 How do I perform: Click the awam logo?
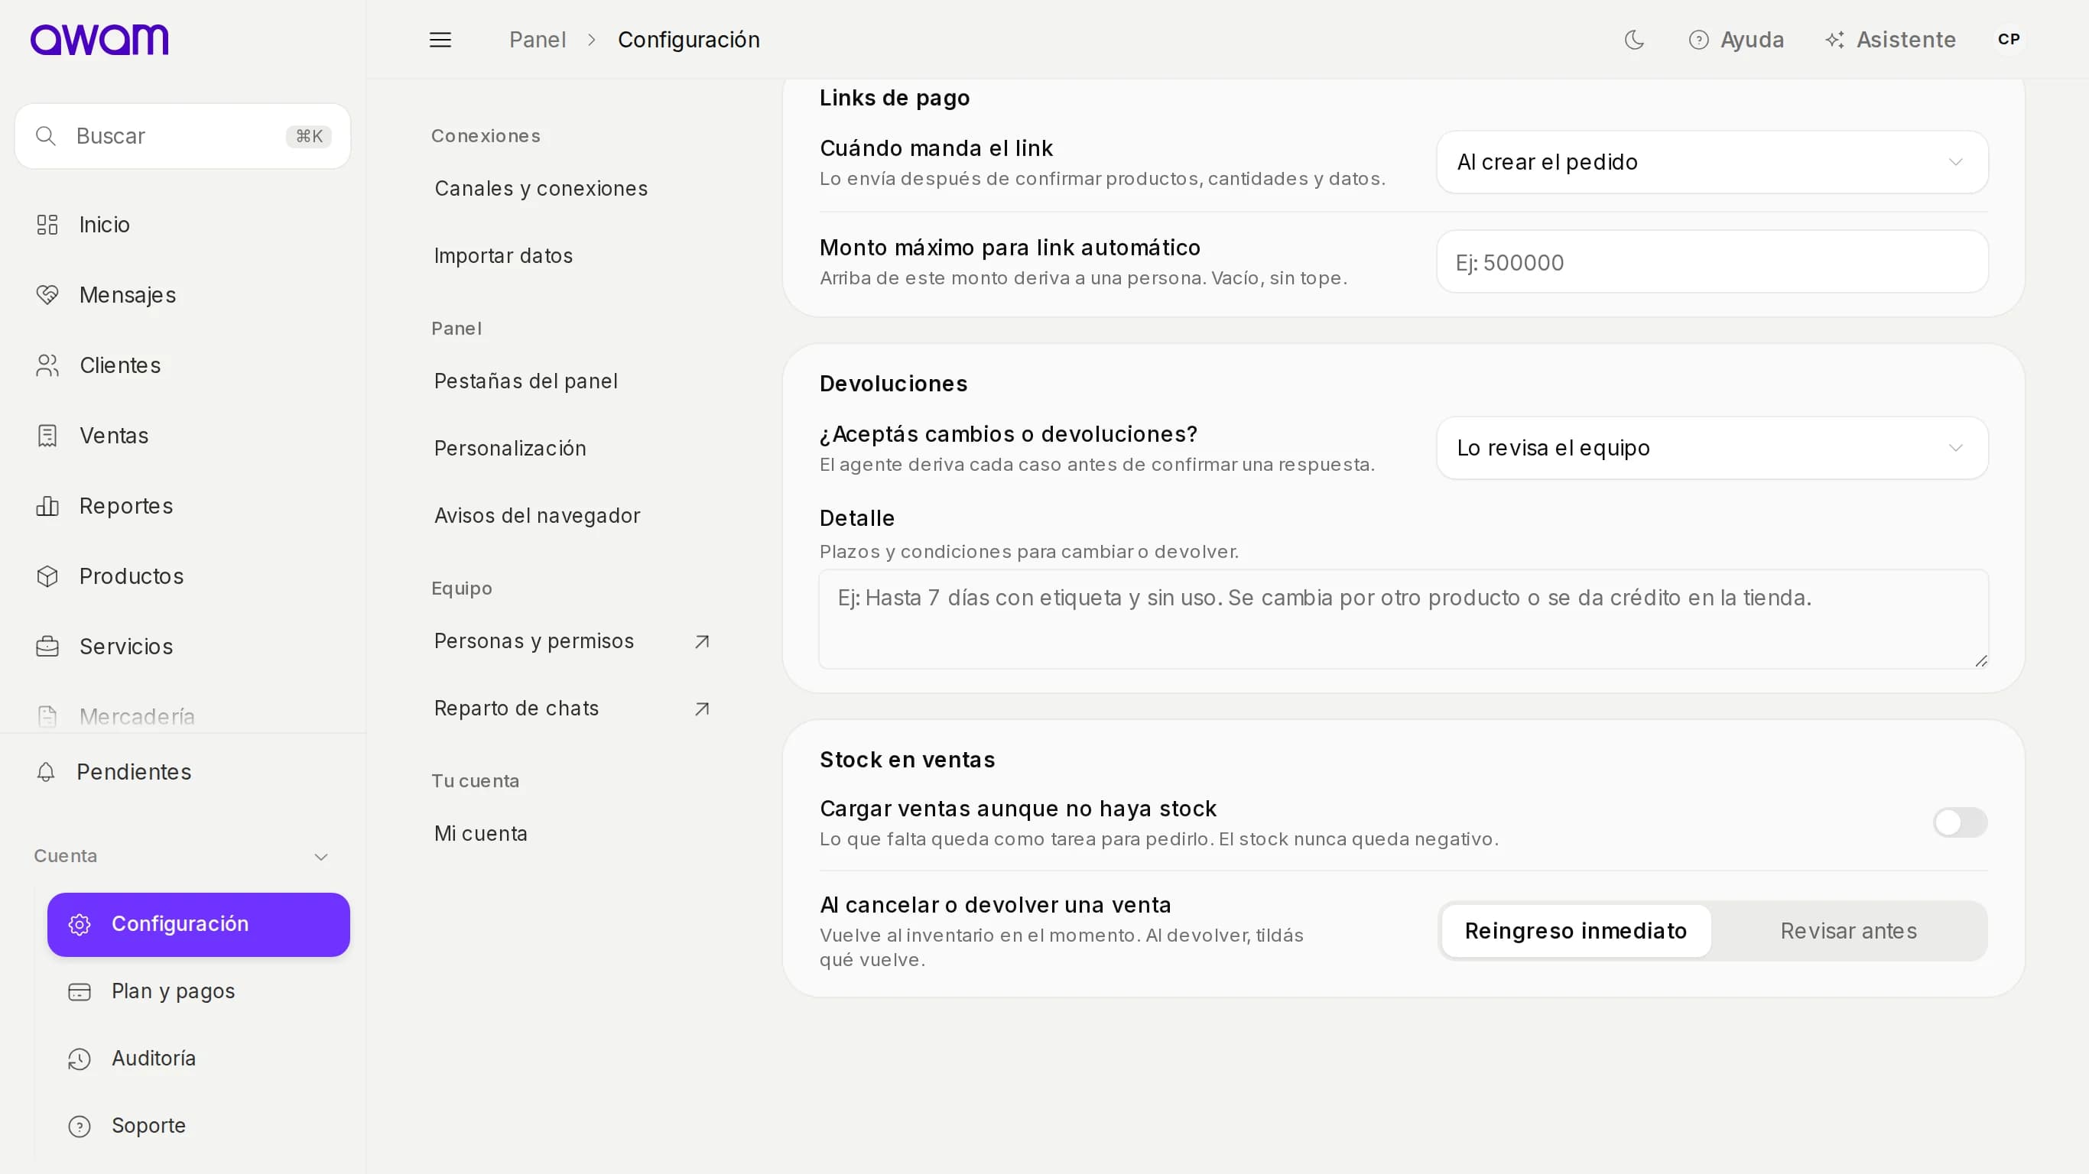pyautogui.click(x=99, y=40)
